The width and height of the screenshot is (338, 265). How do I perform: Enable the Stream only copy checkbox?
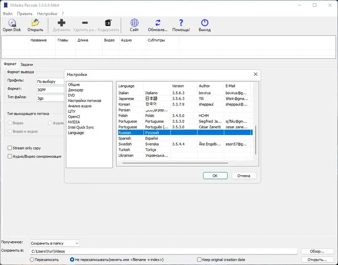[x=10, y=148]
